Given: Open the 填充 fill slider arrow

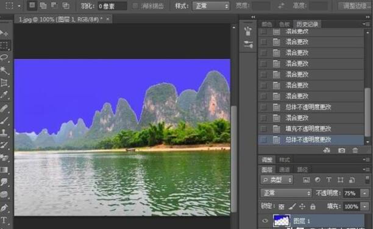Looking at the screenshot, I should [x=365, y=206].
